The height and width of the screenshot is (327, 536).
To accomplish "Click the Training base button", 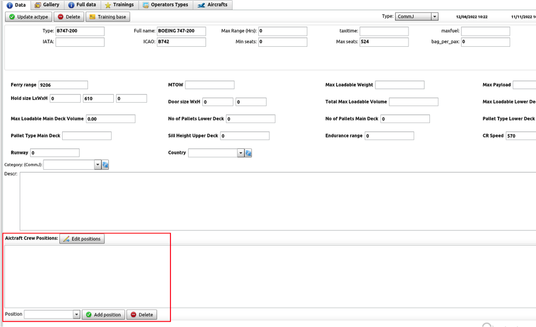I will [x=108, y=17].
